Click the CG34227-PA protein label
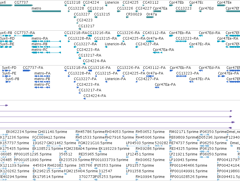Image resolution: width=240 pixels, height=181 pixels. [x=147, y=79]
